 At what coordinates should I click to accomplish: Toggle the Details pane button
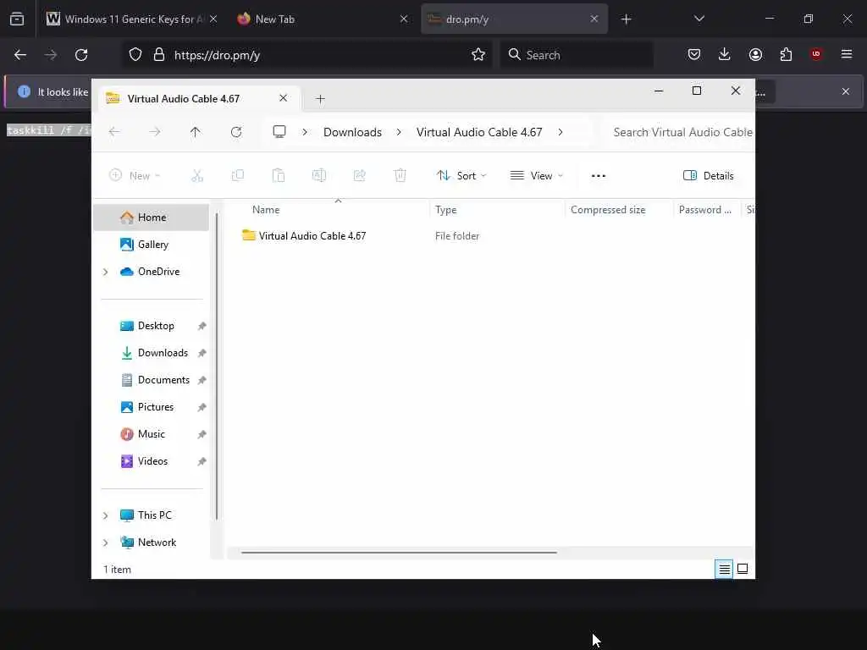point(709,176)
